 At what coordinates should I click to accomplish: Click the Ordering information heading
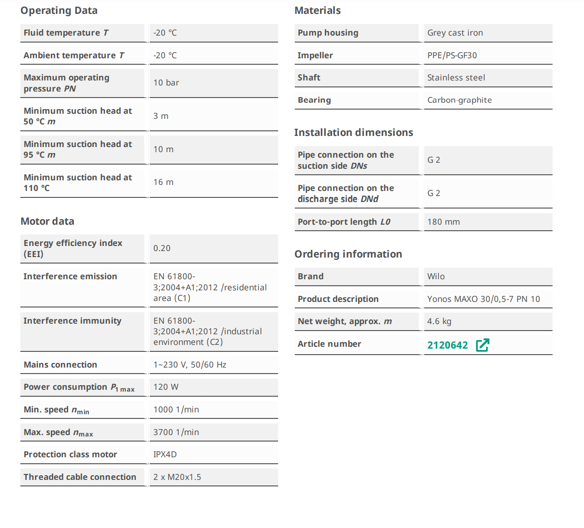[x=348, y=254]
